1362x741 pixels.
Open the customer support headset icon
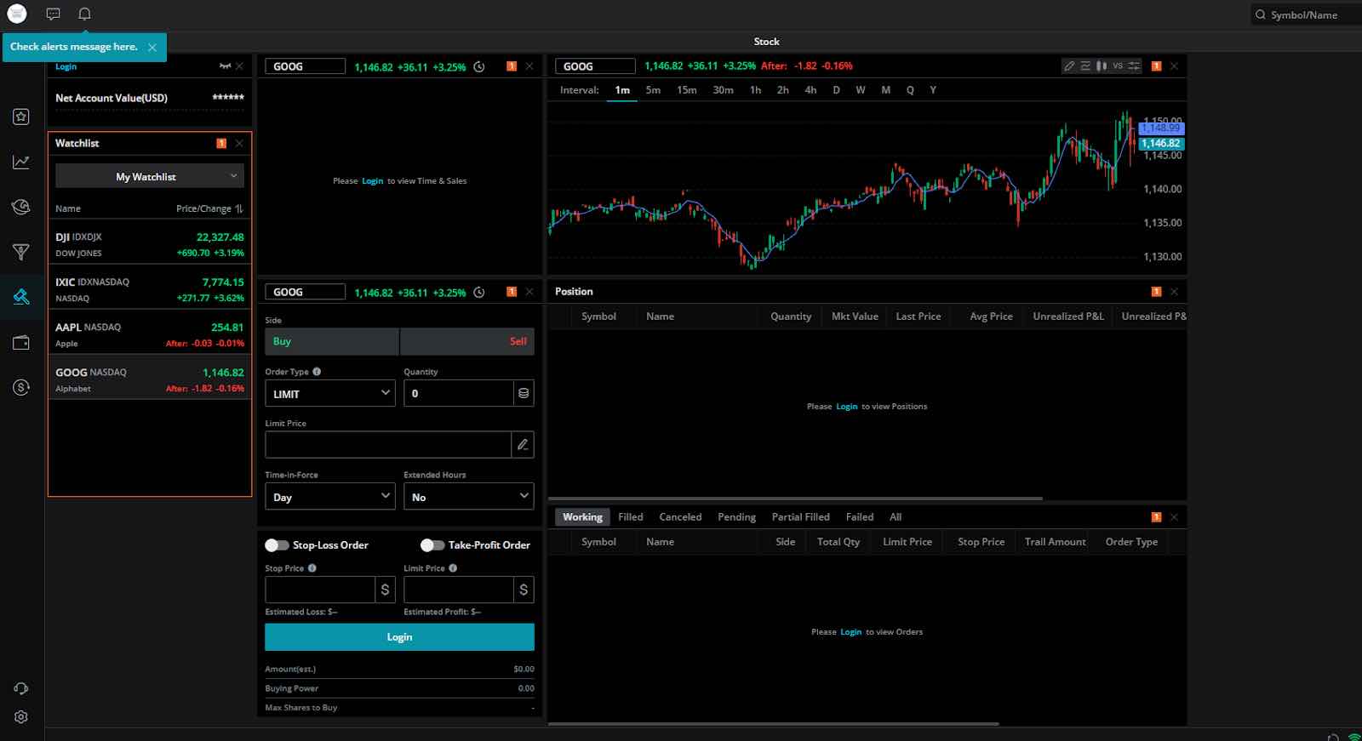[x=21, y=688]
